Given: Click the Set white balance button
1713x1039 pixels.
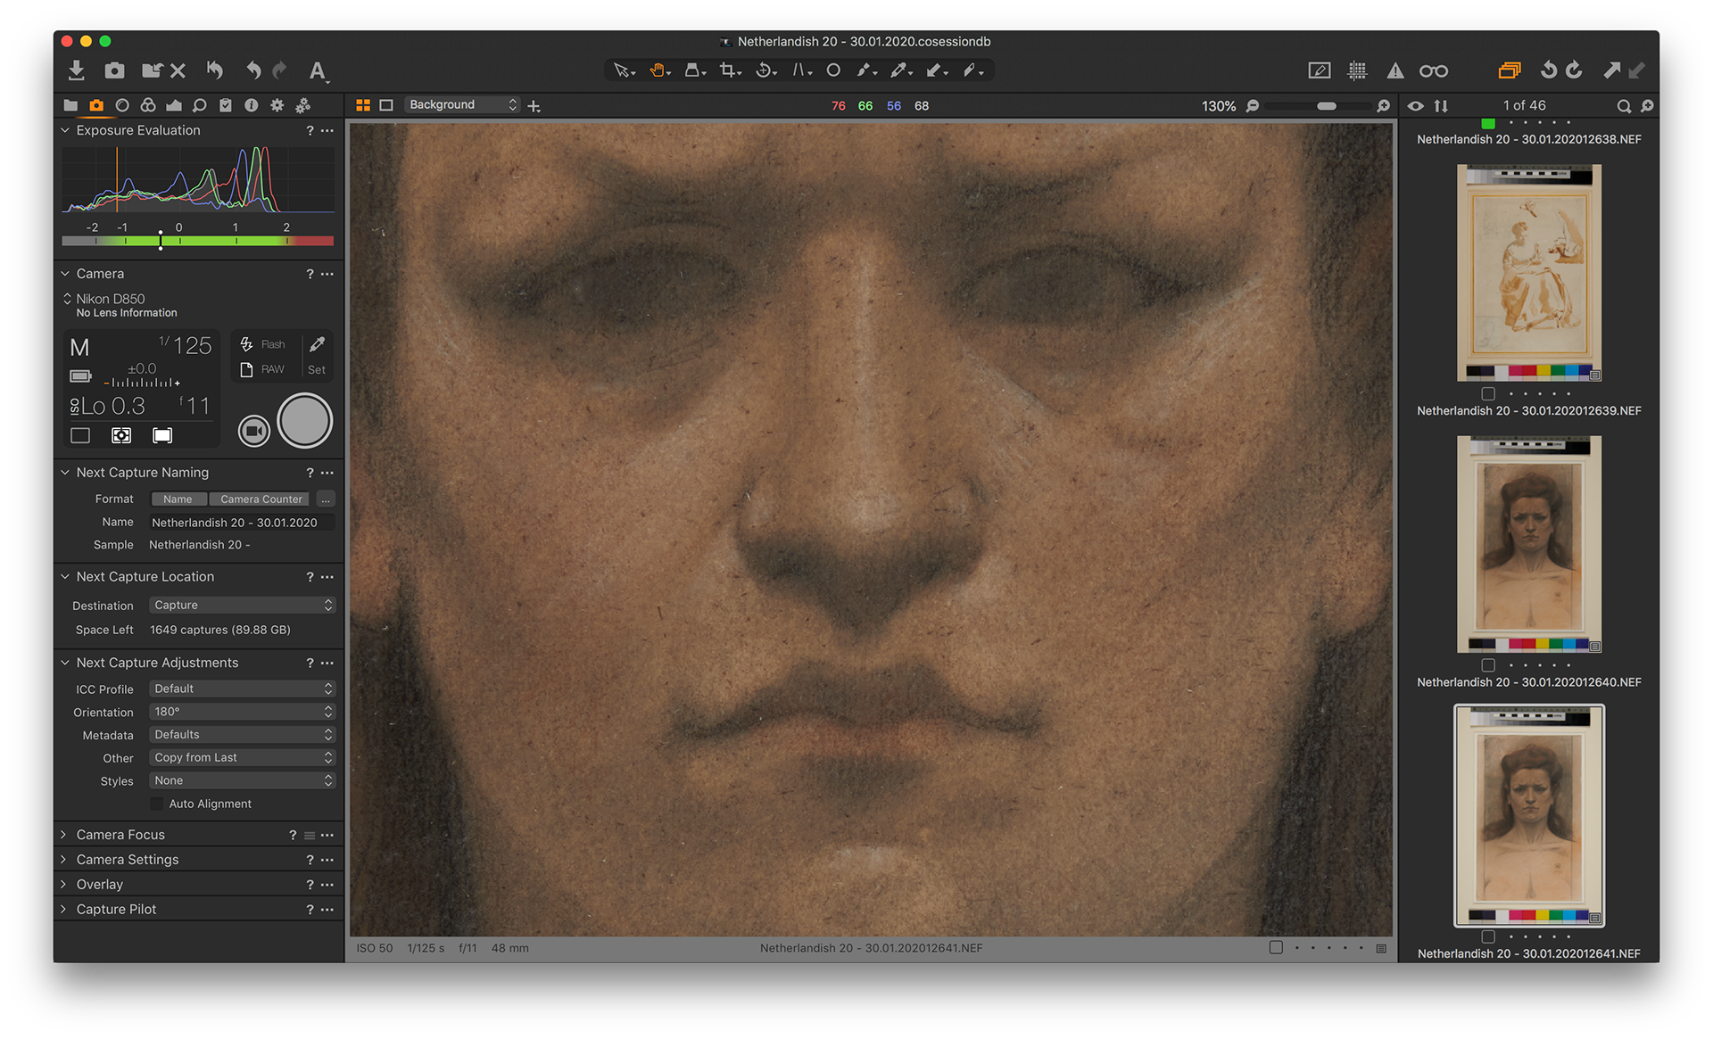Looking at the screenshot, I should click(317, 356).
